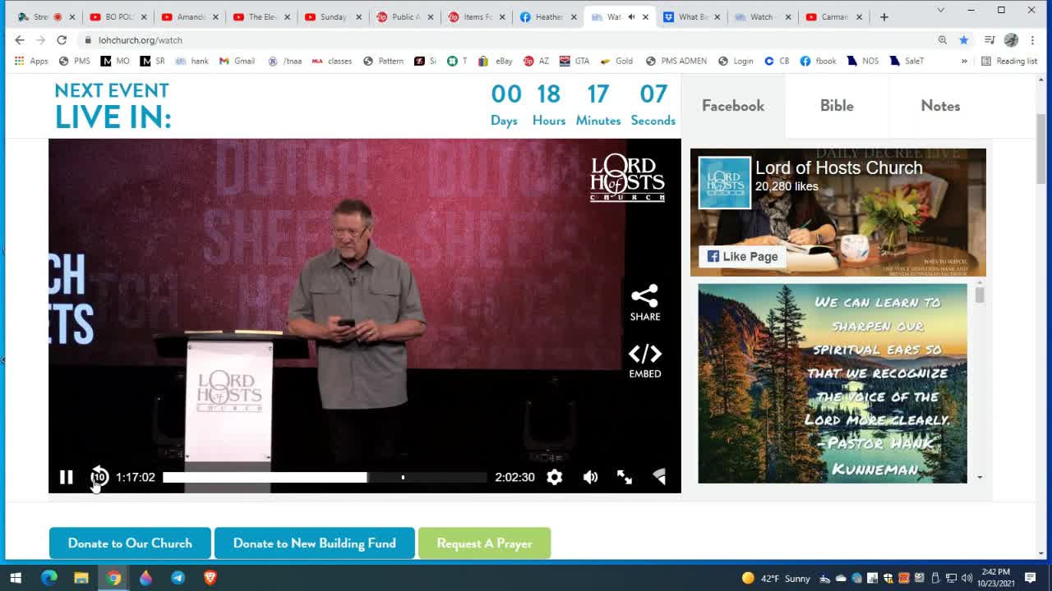The height and width of the screenshot is (591, 1052).
Task: Click the page vertical scrollbar
Action: click(1041, 148)
